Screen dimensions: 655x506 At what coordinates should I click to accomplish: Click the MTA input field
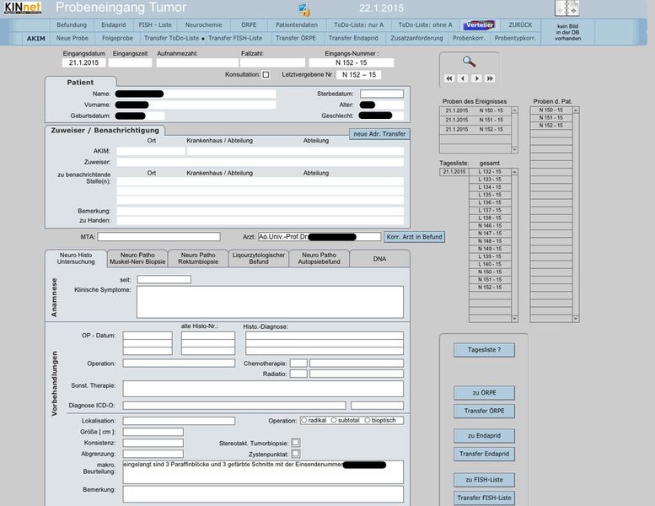[x=158, y=236]
